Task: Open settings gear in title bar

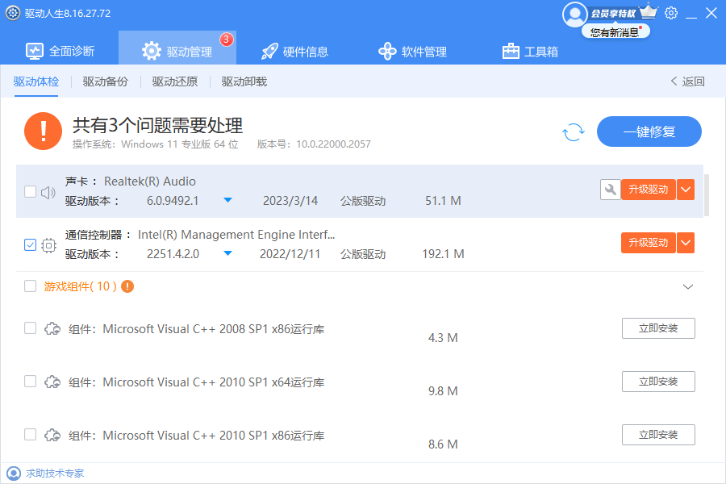Action: [x=671, y=13]
